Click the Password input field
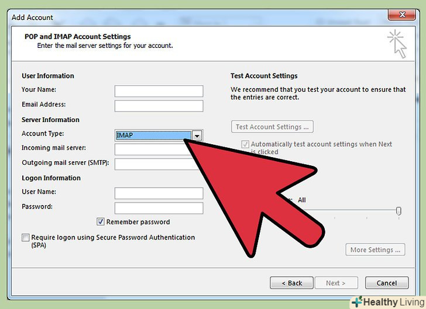 click(x=159, y=208)
